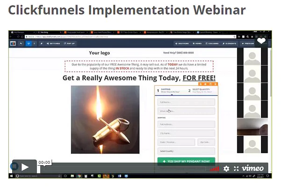The height and width of the screenshot is (188, 283).
Task: Open the Sections menu
Action: pos(182,43)
